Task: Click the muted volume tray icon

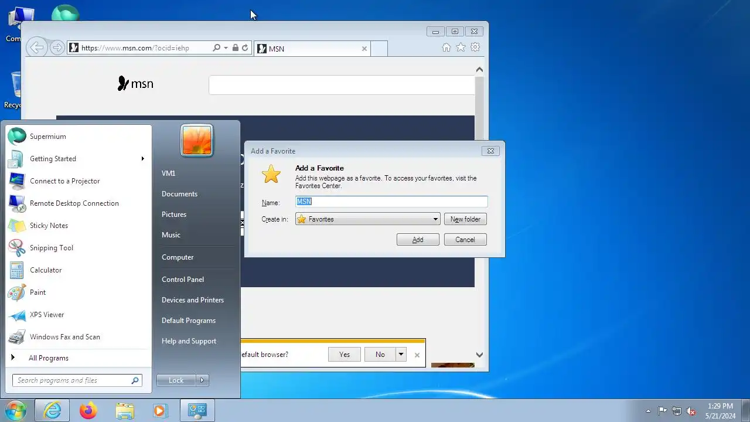Action: click(691, 411)
